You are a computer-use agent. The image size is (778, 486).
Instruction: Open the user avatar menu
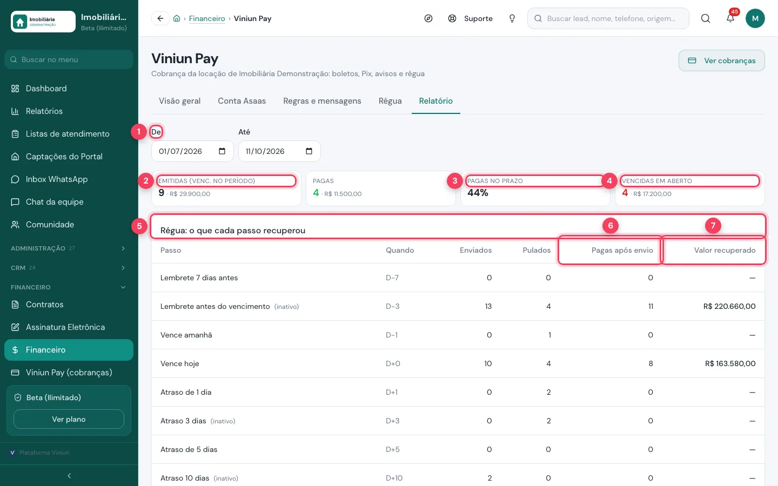(x=755, y=18)
